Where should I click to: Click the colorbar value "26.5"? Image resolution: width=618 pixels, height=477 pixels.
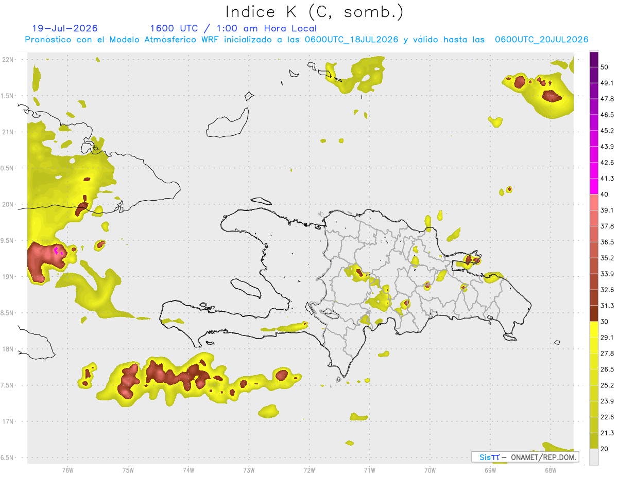coord(607,369)
